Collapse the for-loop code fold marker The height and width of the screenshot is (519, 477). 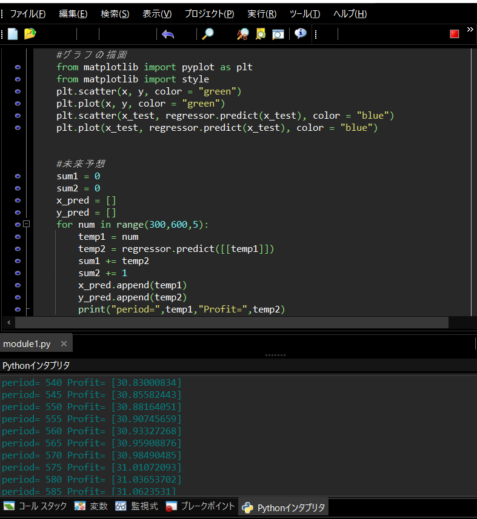click(x=27, y=224)
